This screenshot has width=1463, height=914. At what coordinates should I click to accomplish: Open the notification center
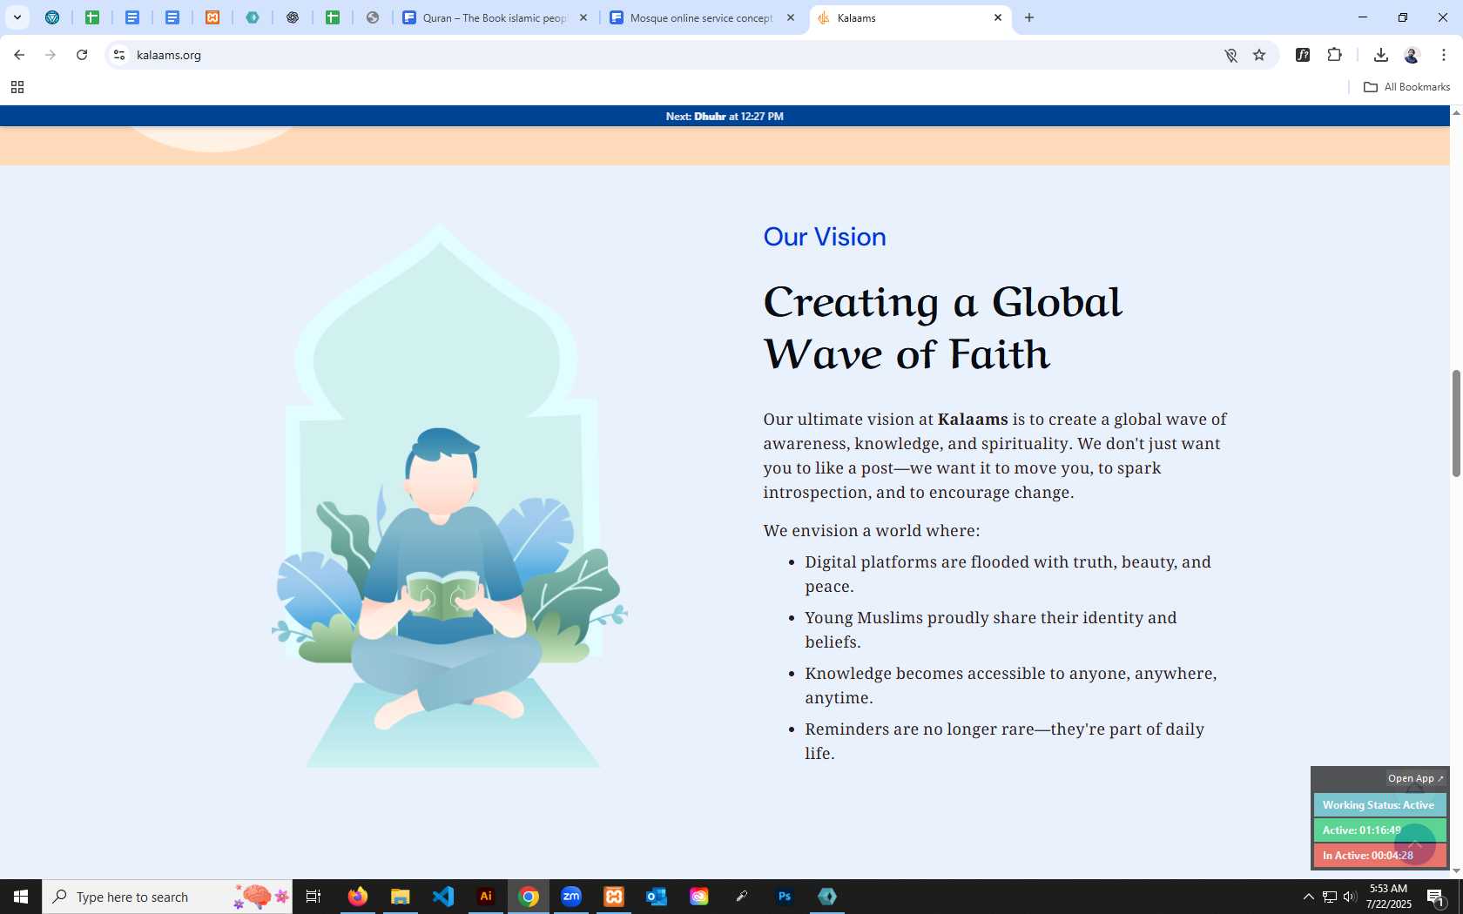1436,897
